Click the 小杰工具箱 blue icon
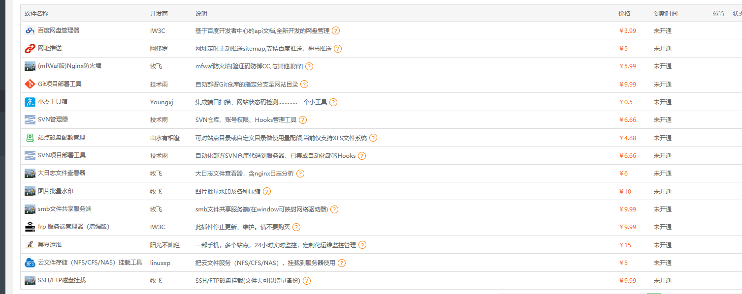The image size is (742, 294). [30, 102]
